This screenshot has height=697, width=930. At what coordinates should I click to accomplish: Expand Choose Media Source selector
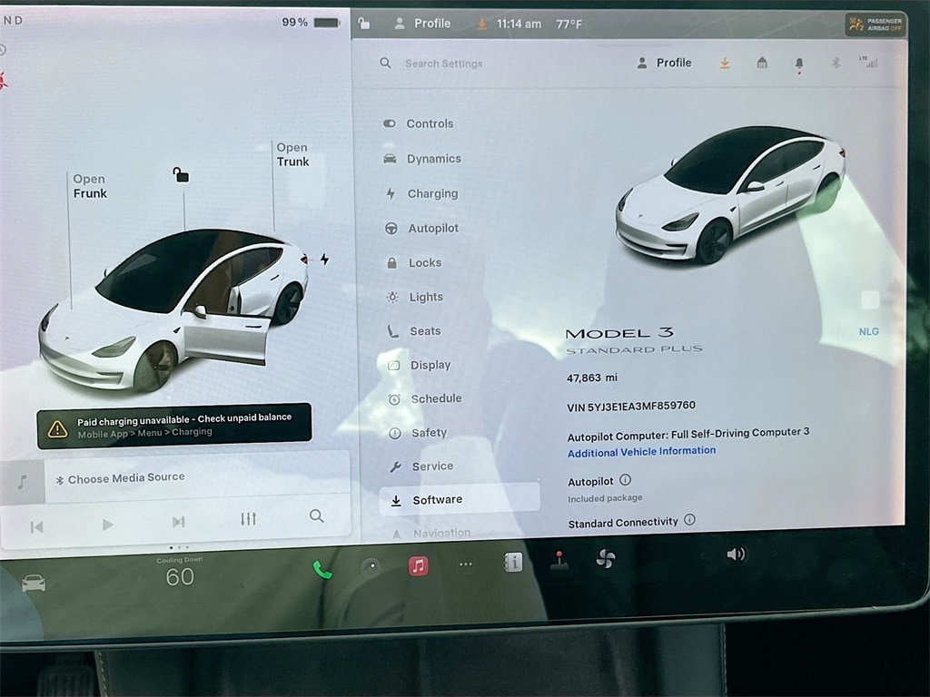click(125, 478)
